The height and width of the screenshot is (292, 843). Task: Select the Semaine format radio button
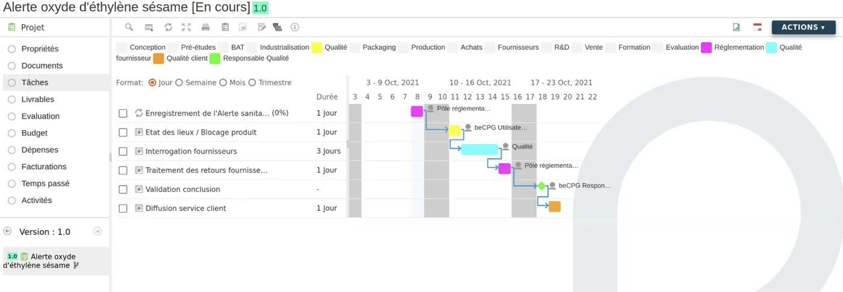tap(179, 82)
